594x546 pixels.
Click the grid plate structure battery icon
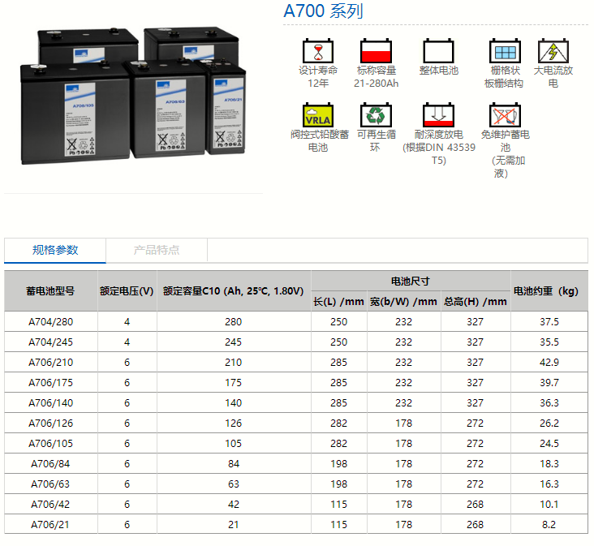[505, 51]
